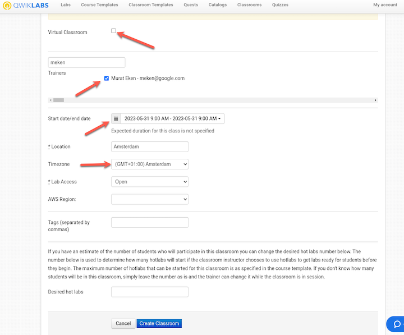Image resolution: width=404 pixels, height=335 pixels.
Task: Click the Create Classroom button
Action: pyautogui.click(x=159, y=323)
